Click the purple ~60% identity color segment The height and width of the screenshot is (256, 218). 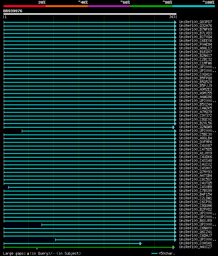(109, 6)
